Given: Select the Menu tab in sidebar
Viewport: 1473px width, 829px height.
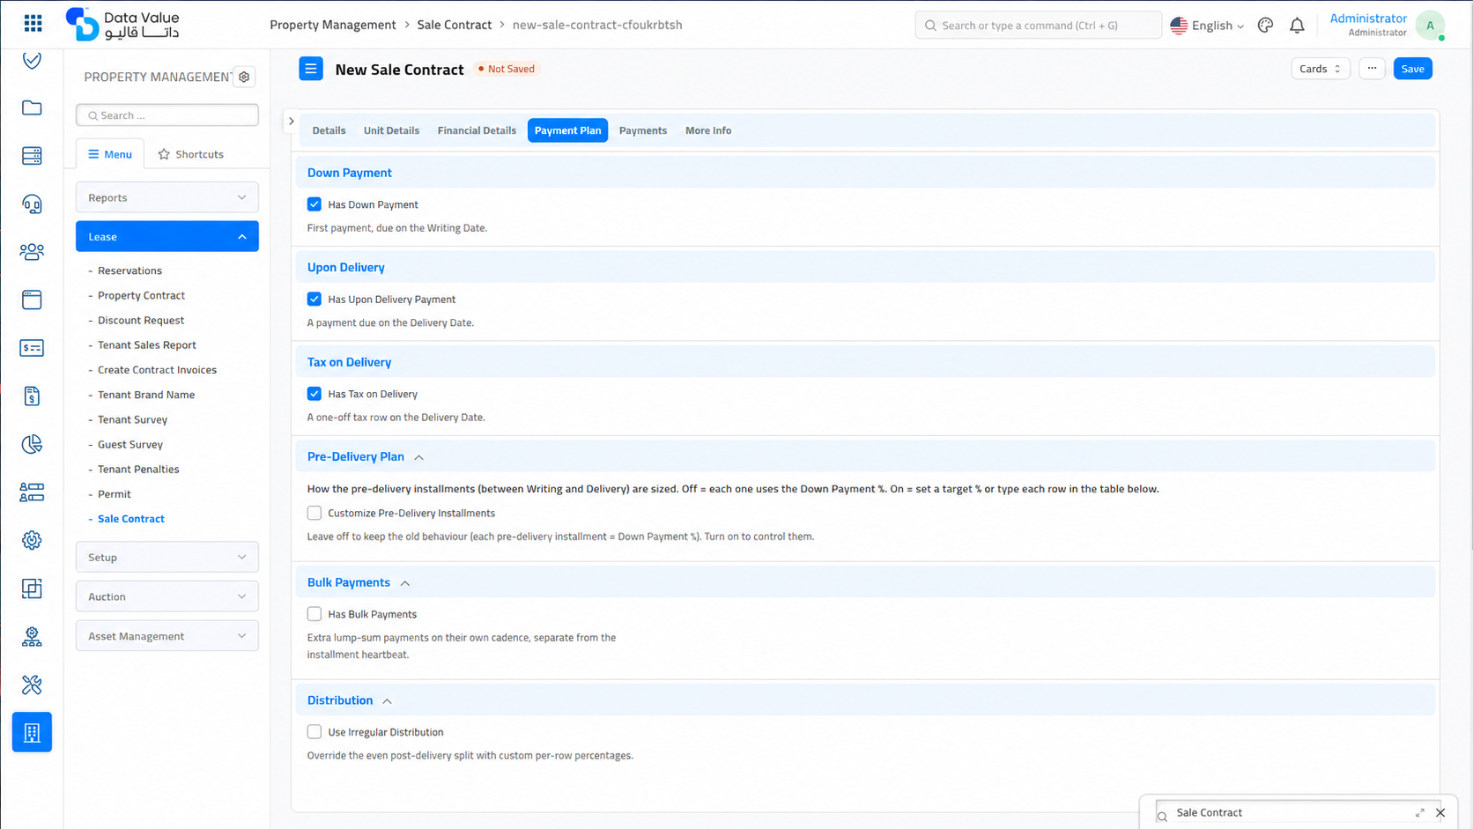Looking at the screenshot, I should [110, 154].
